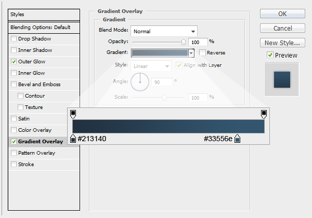The height and width of the screenshot is (218, 312).
Task: Tick the Contour checkbox
Action: point(20,96)
